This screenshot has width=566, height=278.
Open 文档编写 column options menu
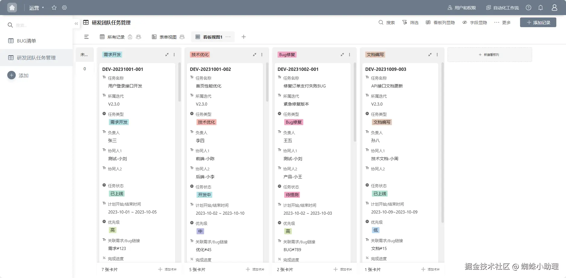point(437,55)
